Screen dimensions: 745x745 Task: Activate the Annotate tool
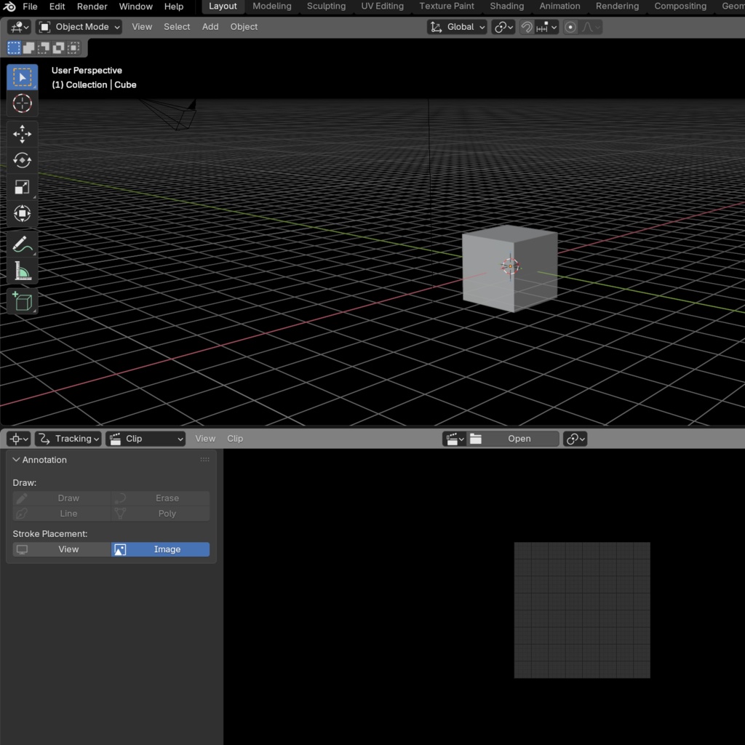[22, 244]
